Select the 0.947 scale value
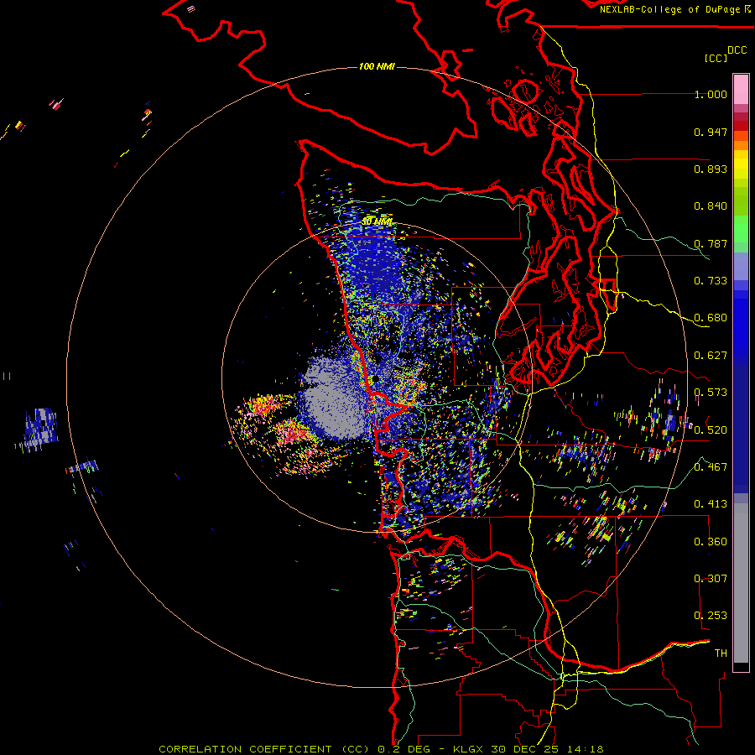Viewport: 755px width, 755px height. coord(711,132)
